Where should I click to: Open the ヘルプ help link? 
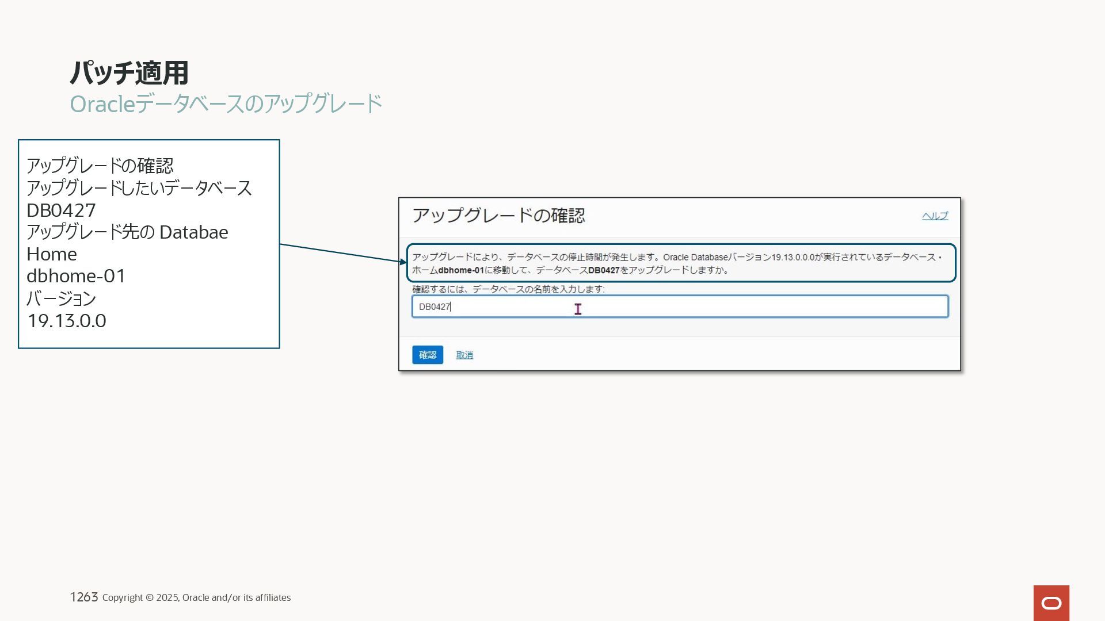pyautogui.click(x=935, y=216)
